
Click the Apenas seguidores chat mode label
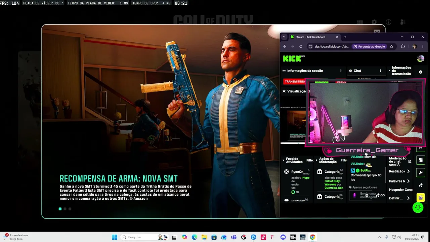point(364,188)
